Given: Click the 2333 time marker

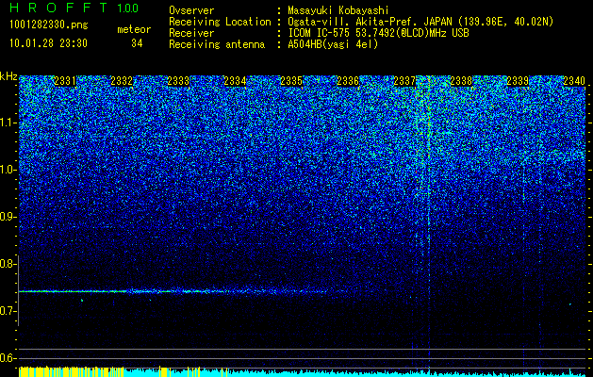Looking at the screenshot, I should tap(178, 81).
